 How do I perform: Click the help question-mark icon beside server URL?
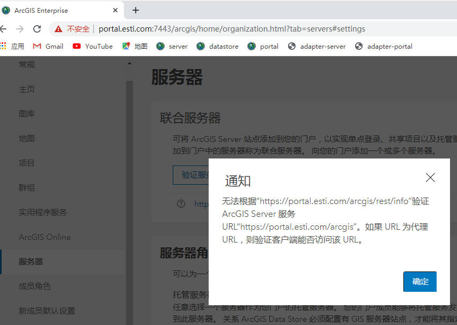(x=181, y=203)
